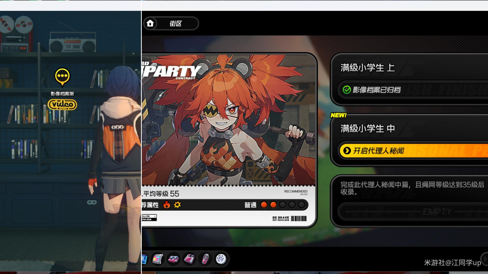
Task: Select the pink cassette tape reward icon
Action: 174,259
